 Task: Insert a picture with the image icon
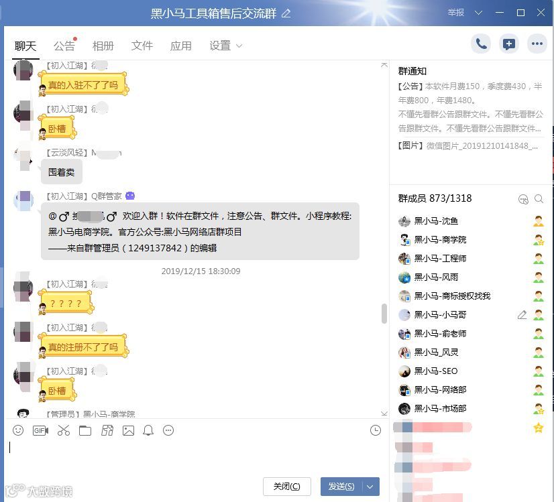point(128,431)
